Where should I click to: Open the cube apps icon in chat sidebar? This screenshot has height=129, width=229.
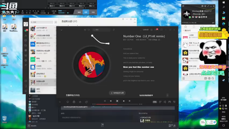click(x=26, y=40)
